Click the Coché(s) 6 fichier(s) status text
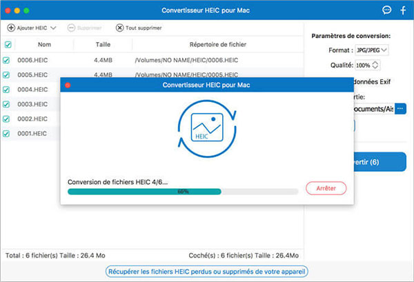The height and width of the screenshot is (282, 414). pyautogui.click(x=244, y=256)
